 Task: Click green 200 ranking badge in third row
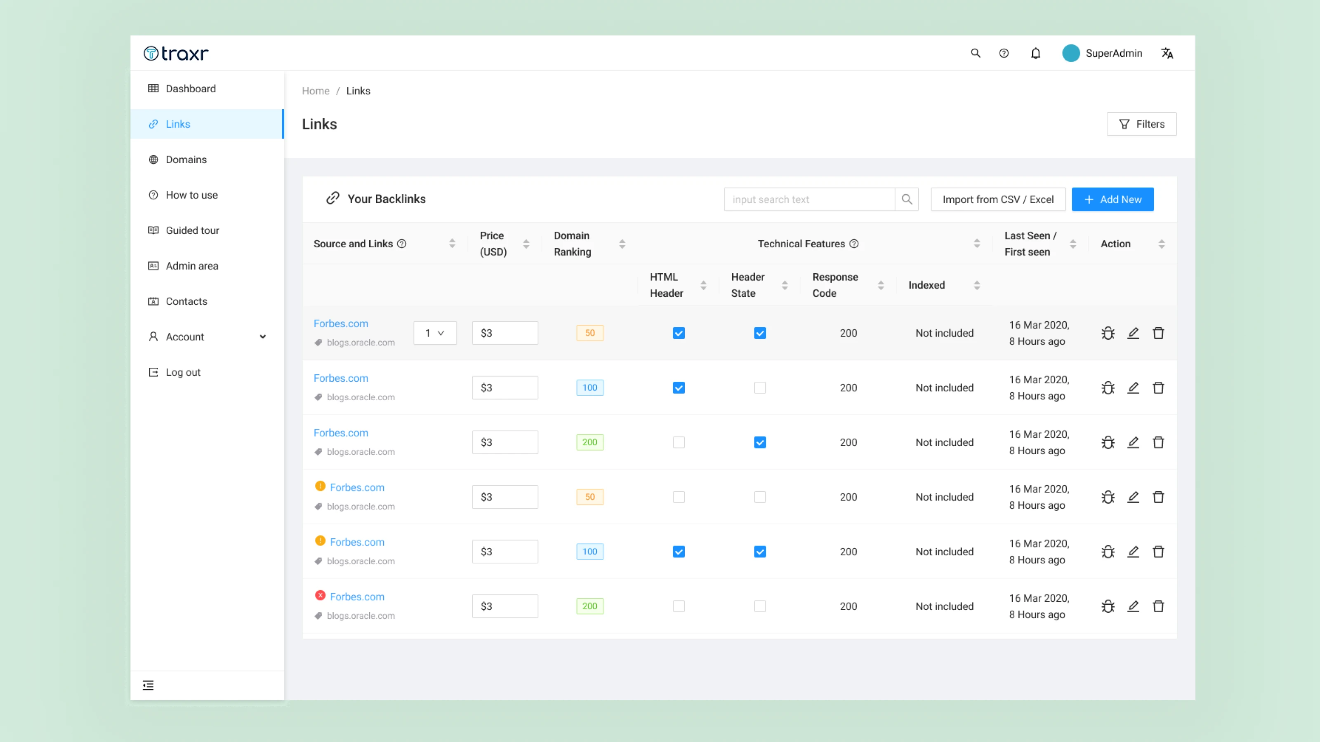tap(590, 442)
